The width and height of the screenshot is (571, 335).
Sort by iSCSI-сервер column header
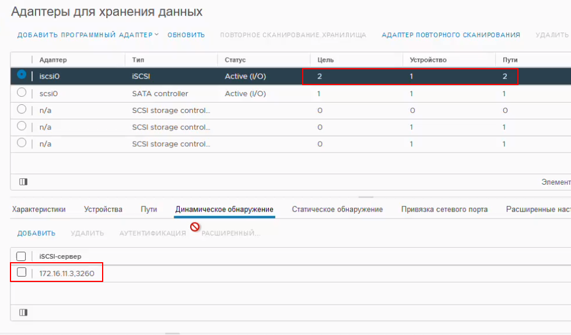(x=61, y=256)
